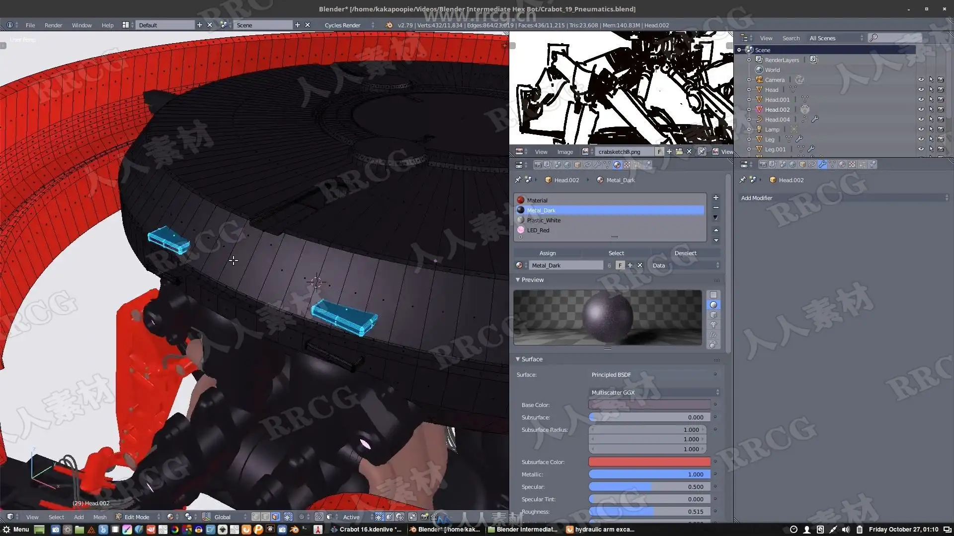Toggle limit selection to visible
This screenshot has height=536, width=954.
288,517
